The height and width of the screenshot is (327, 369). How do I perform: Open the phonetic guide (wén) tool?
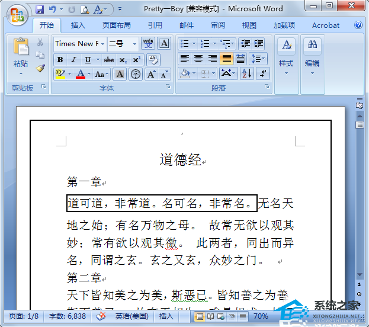tap(148, 43)
